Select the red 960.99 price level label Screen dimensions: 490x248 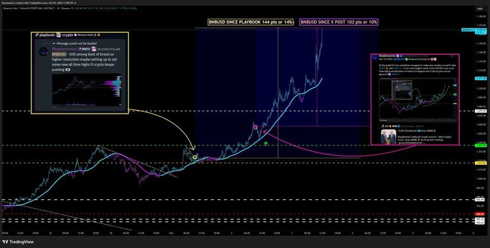coord(480,214)
